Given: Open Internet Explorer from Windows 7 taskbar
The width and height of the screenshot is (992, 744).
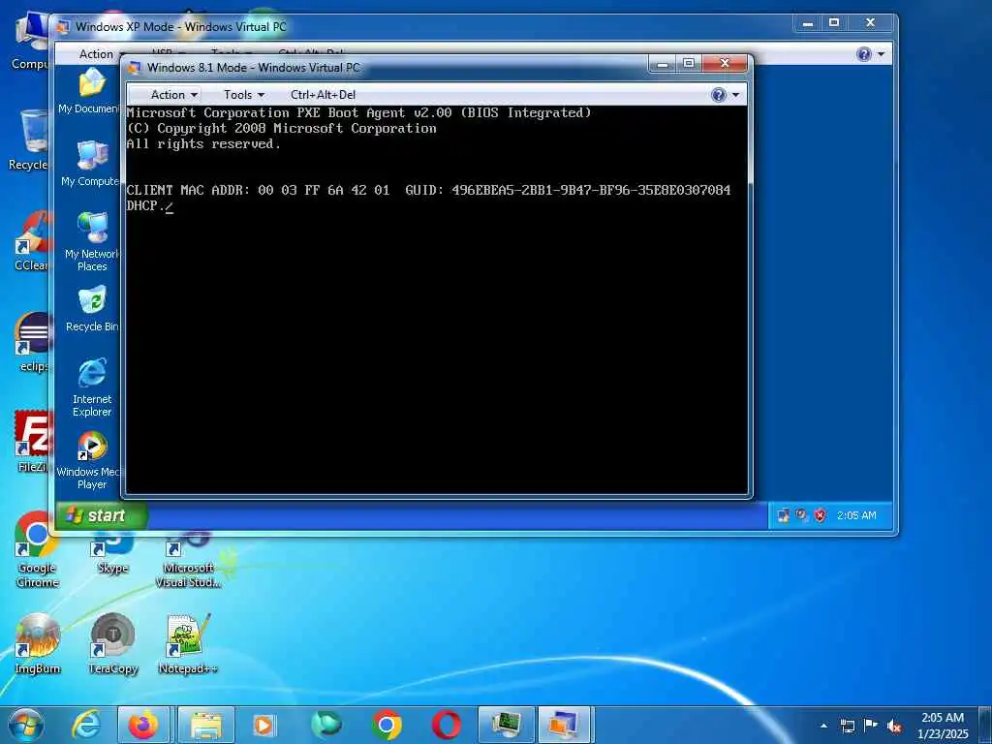Looking at the screenshot, I should 86,725.
